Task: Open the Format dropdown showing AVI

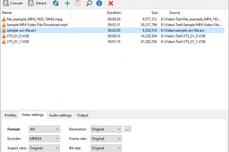Action: click(x=45, y=129)
